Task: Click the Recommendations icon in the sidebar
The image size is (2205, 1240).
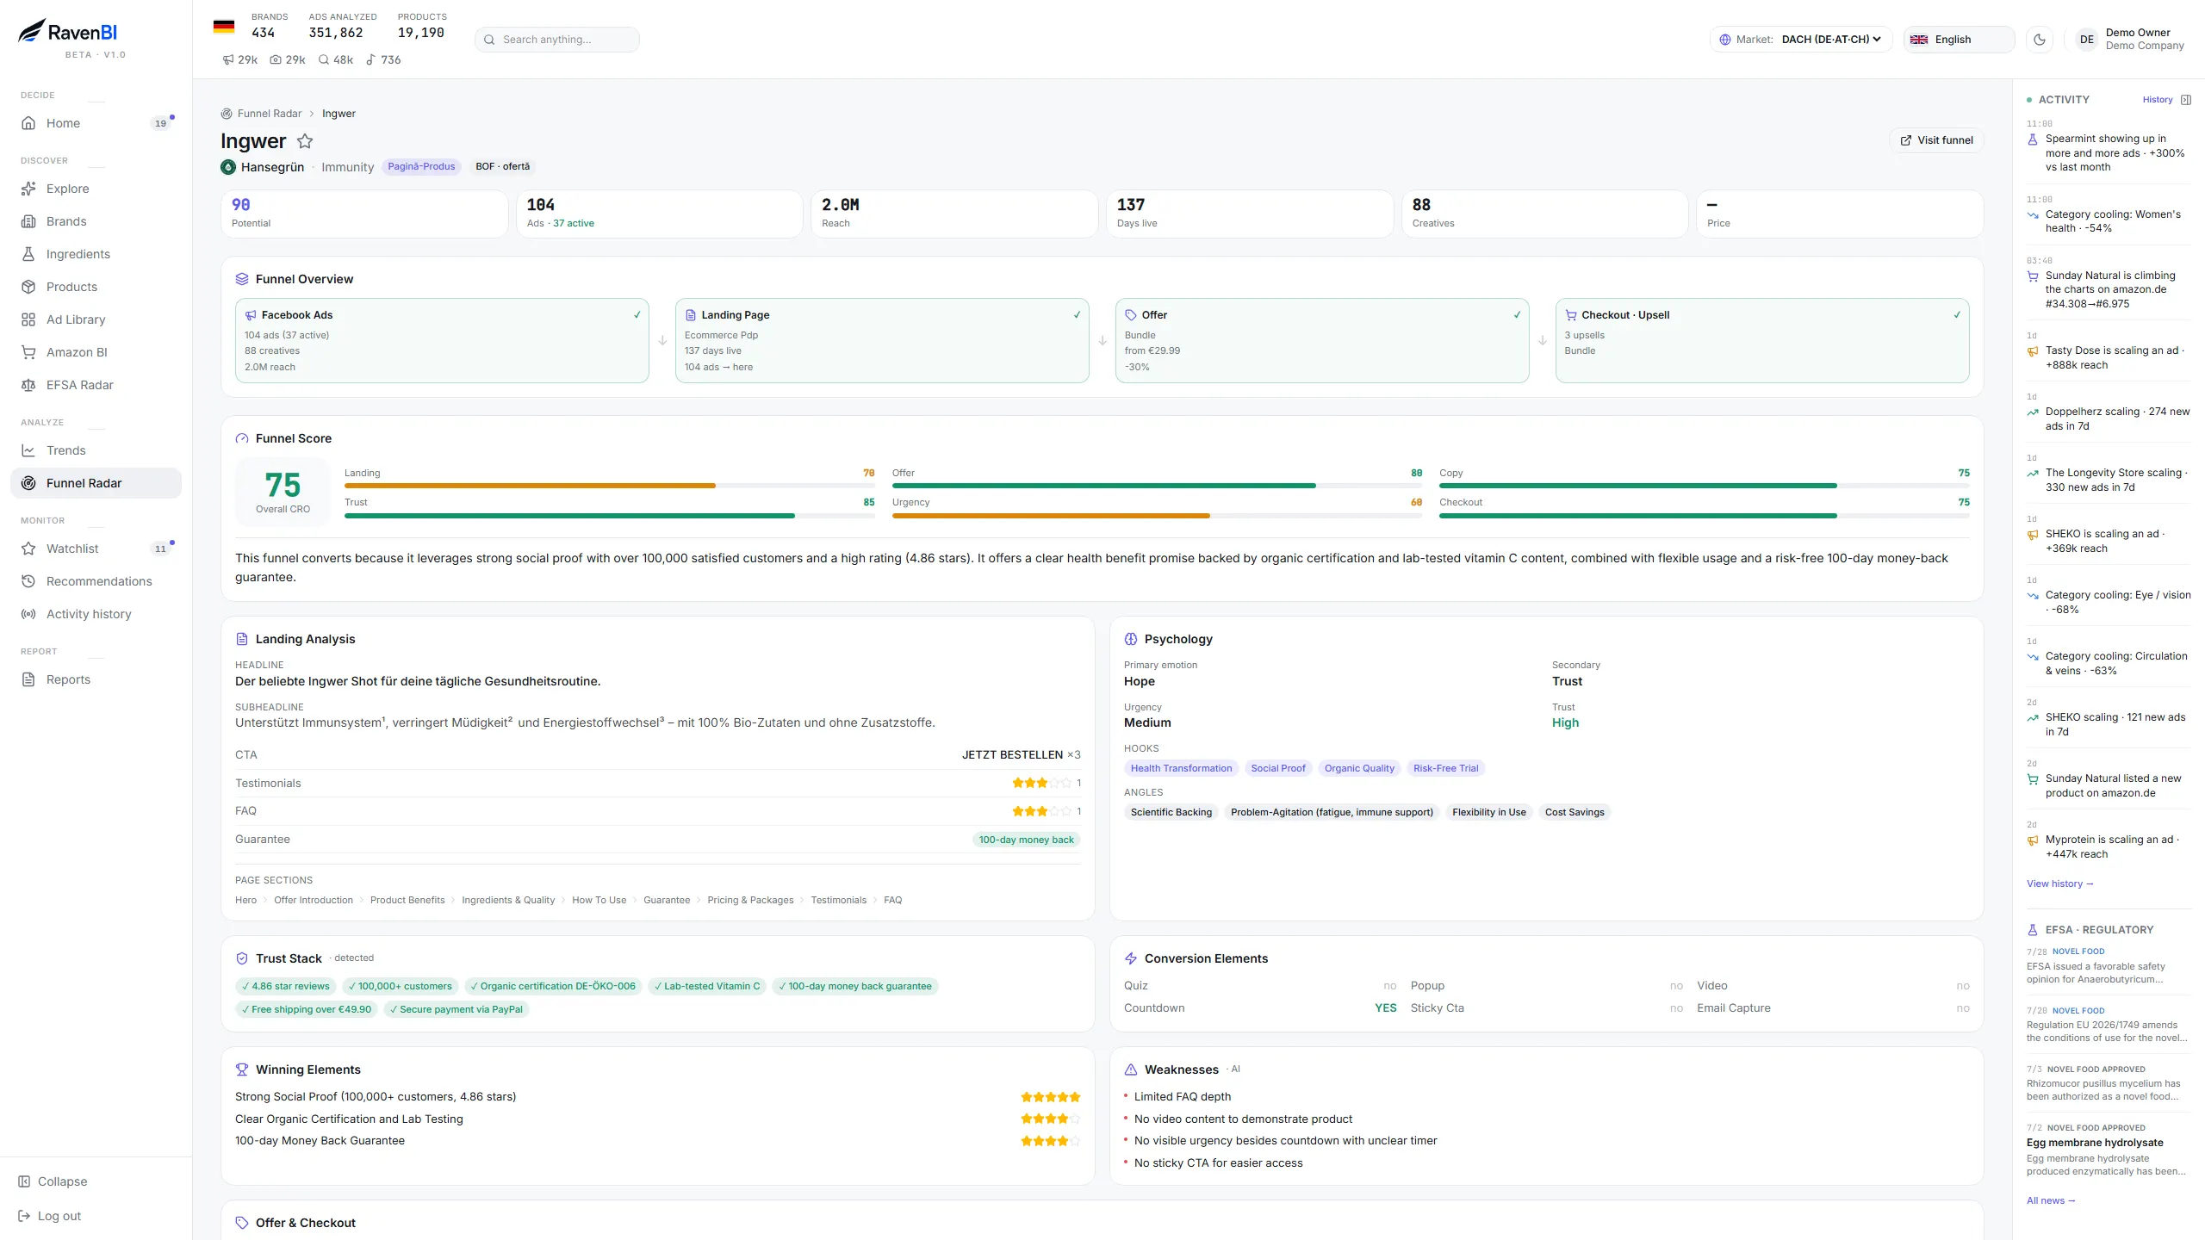Action: click(x=28, y=581)
